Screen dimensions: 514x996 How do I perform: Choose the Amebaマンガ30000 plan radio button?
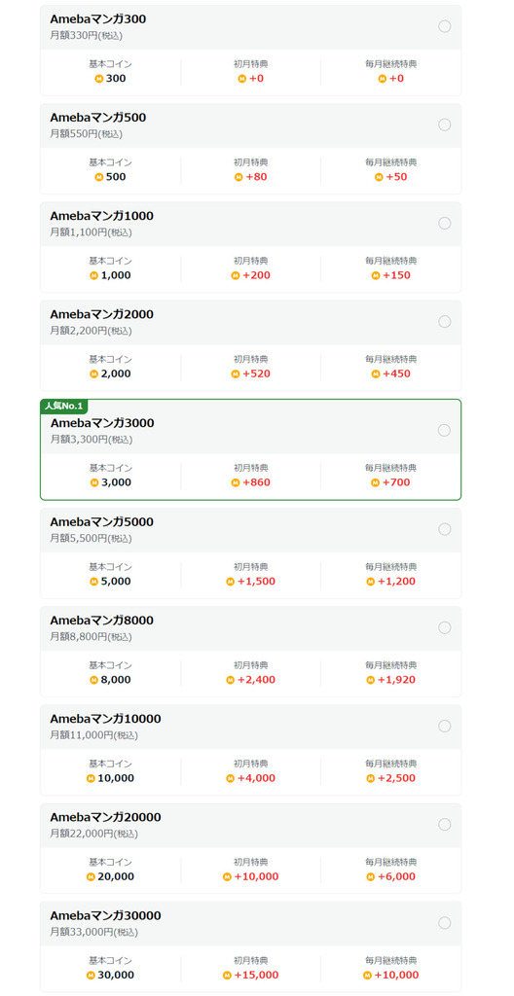(445, 923)
